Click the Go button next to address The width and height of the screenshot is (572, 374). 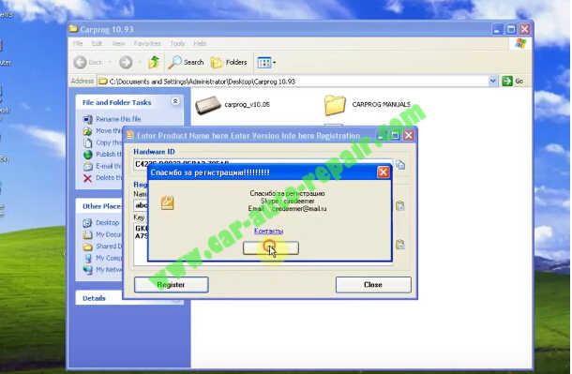click(513, 81)
